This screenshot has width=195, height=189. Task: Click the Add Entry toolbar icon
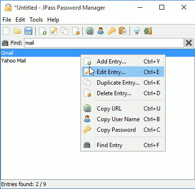pos(43,31)
